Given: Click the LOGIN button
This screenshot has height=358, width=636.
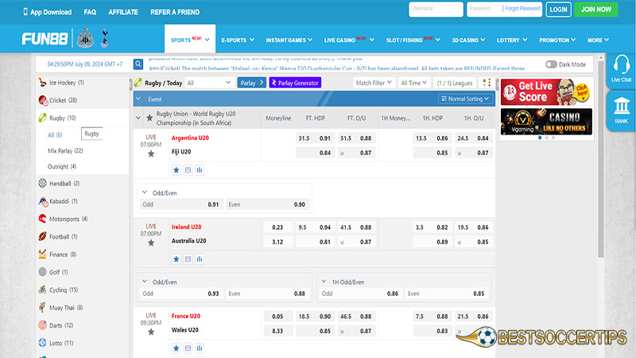Looking at the screenshot, I should click(559, 10).
